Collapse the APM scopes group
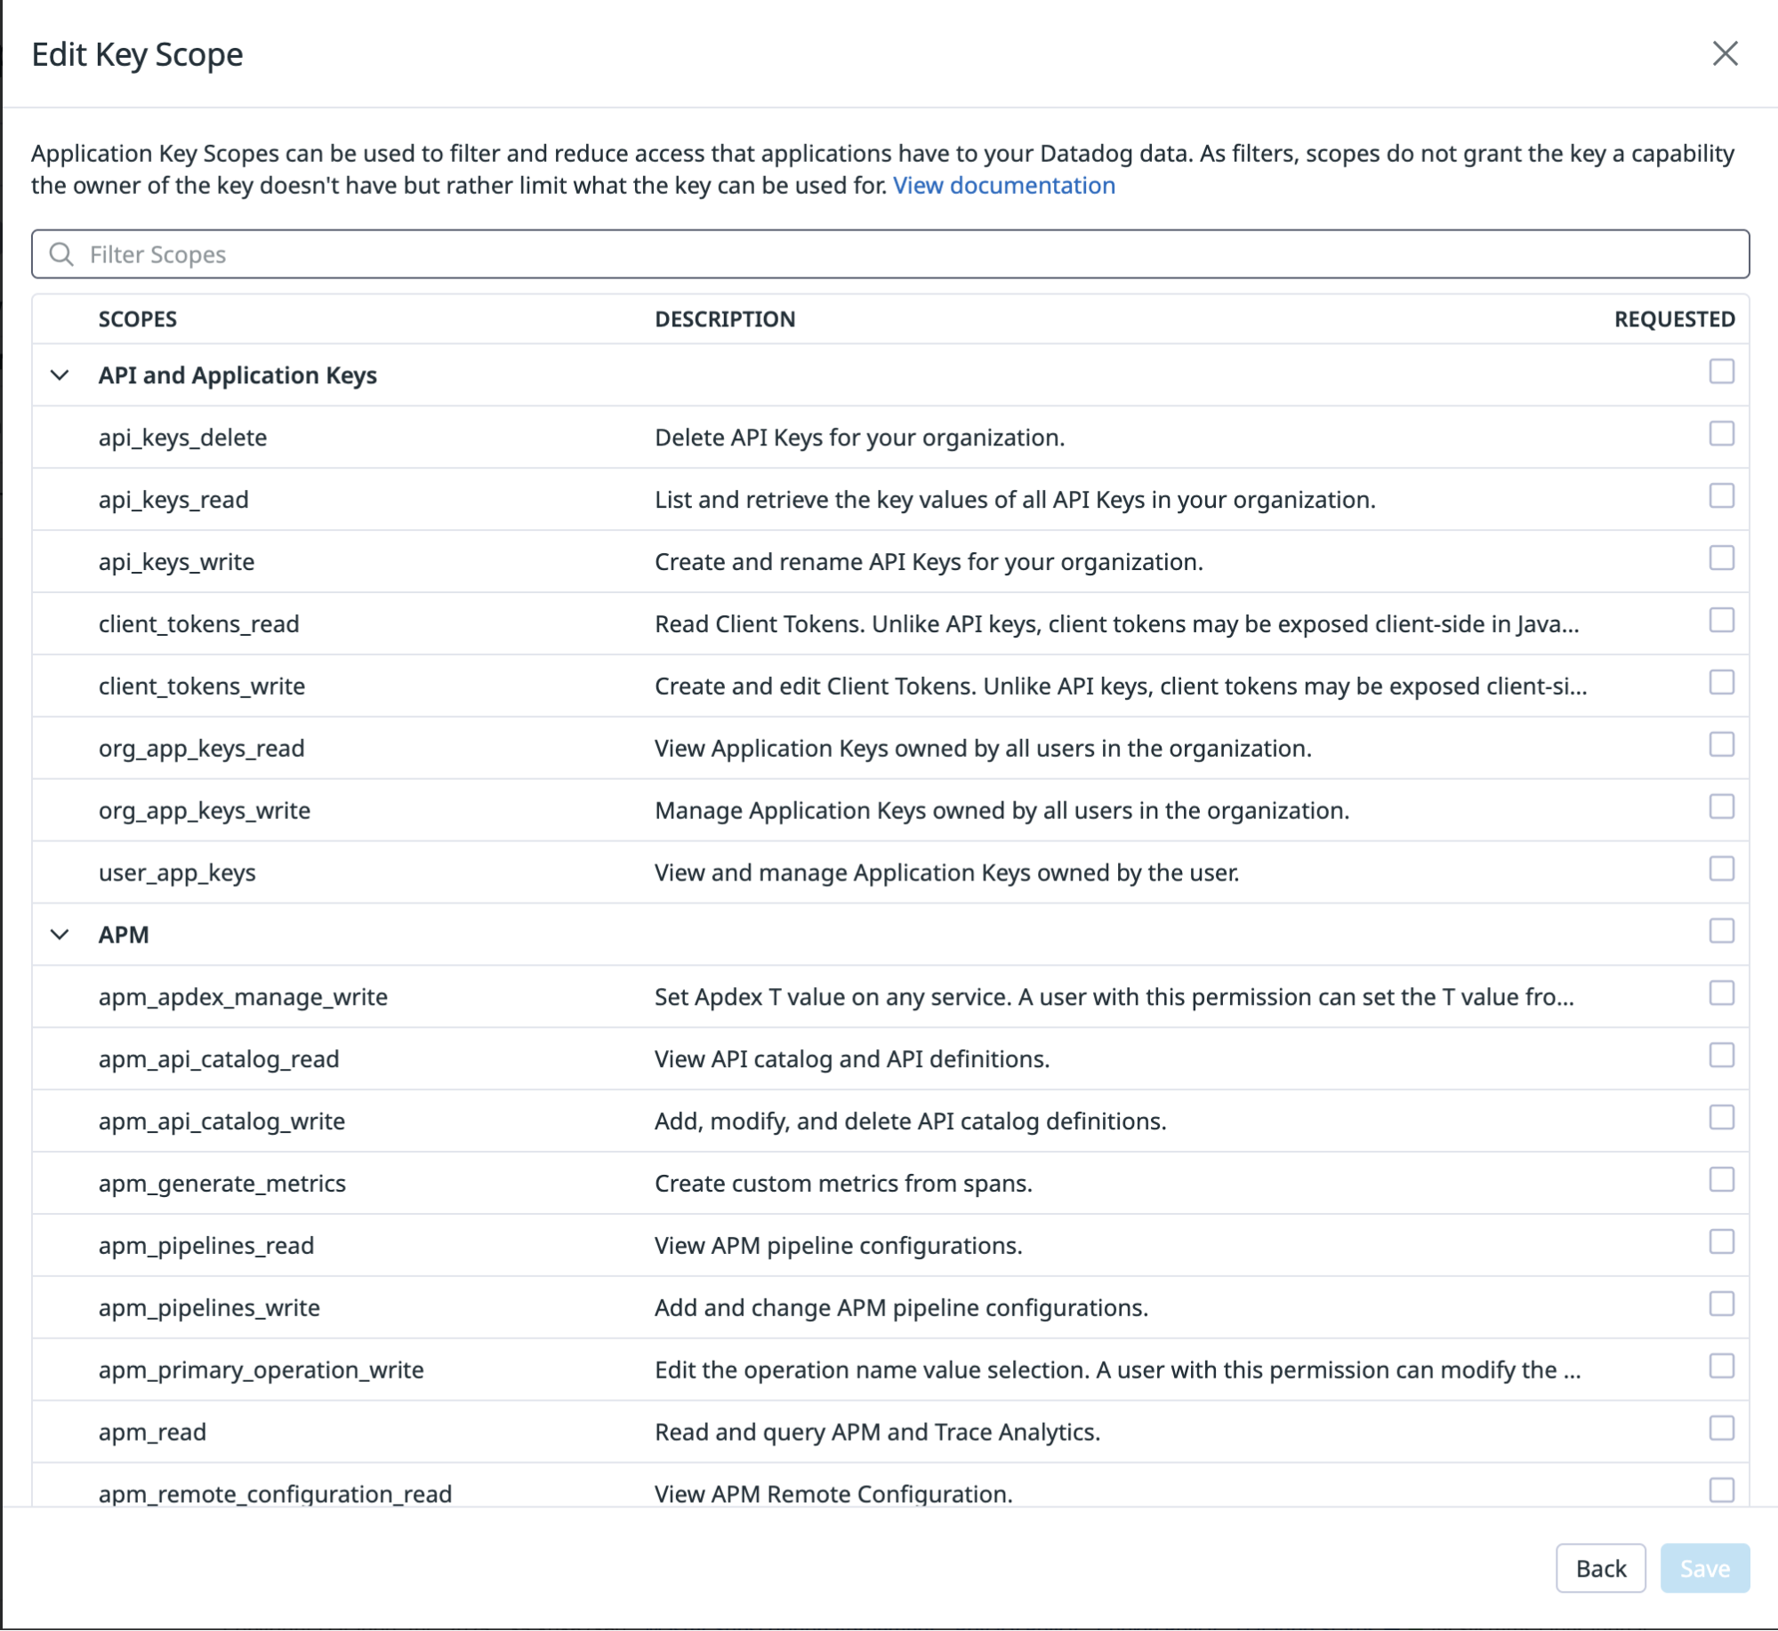 (x=60, y=935)
